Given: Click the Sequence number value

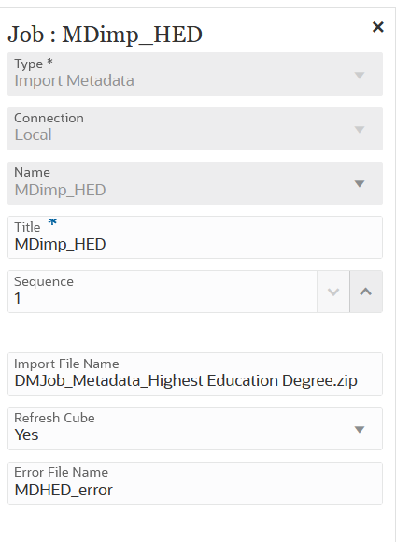Looking at the screenshot, I should click(x=18, y=298).
